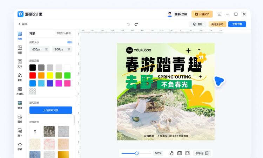Click the undo arrow icon
This screenshot has width=263, height=158.
128,24
